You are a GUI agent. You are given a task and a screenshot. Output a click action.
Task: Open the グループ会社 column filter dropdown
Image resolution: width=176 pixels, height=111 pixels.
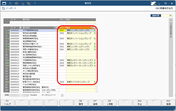tap(94, 28)
